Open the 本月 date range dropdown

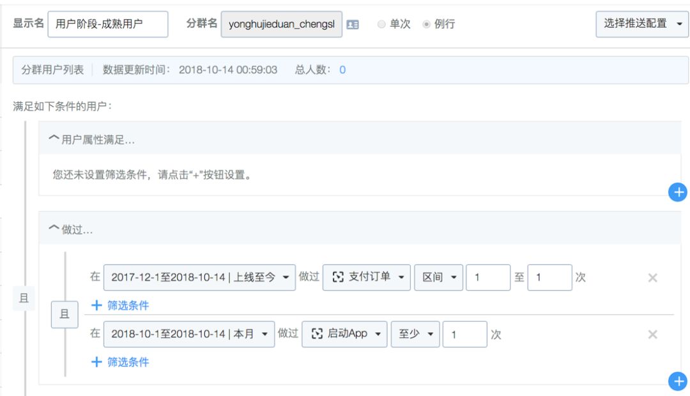click(x=188, y=334)
